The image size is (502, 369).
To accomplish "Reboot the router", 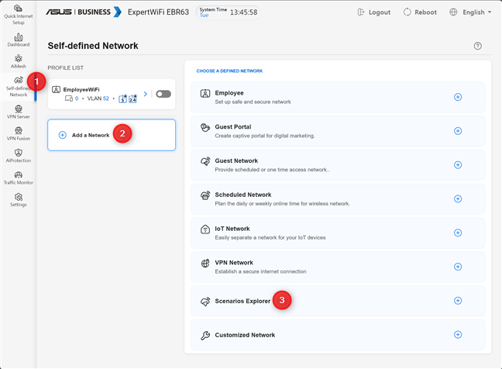I will (x=419, y=12).
